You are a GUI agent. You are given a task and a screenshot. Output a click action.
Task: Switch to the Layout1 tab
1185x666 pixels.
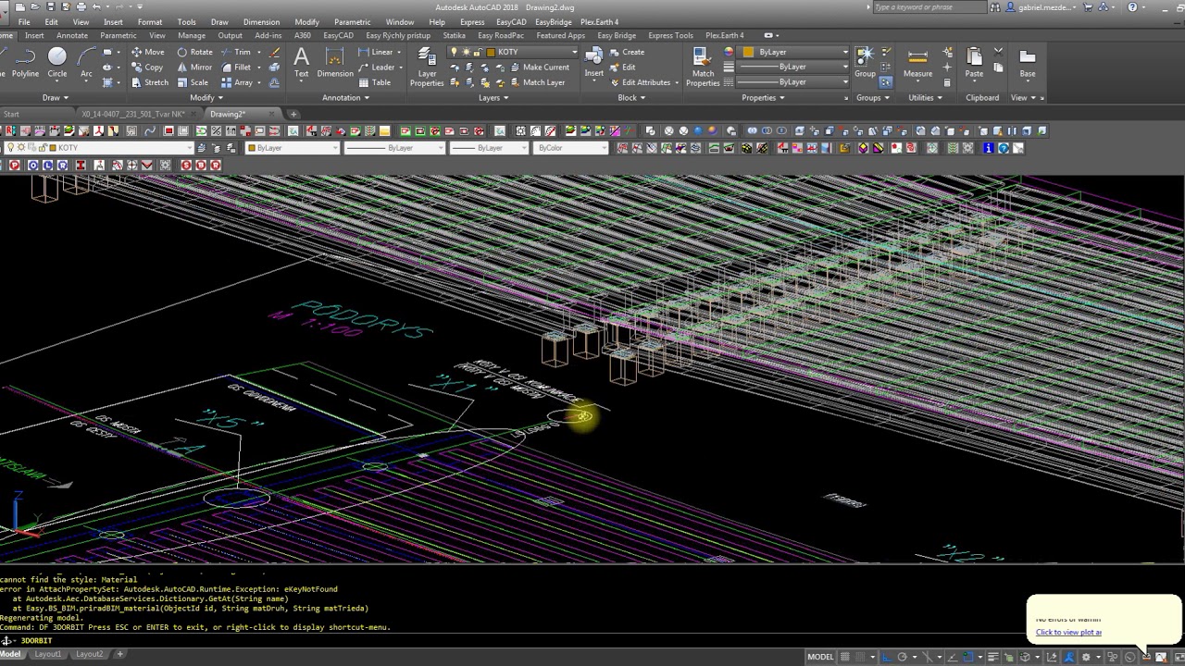point(47,654)
